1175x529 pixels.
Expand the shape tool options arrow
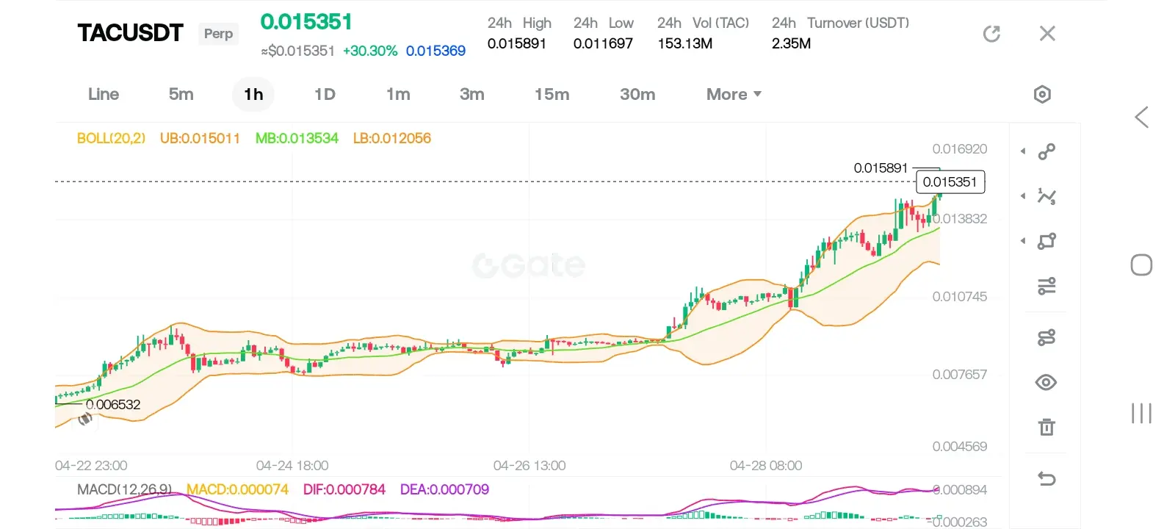[x=1023, y=241]
